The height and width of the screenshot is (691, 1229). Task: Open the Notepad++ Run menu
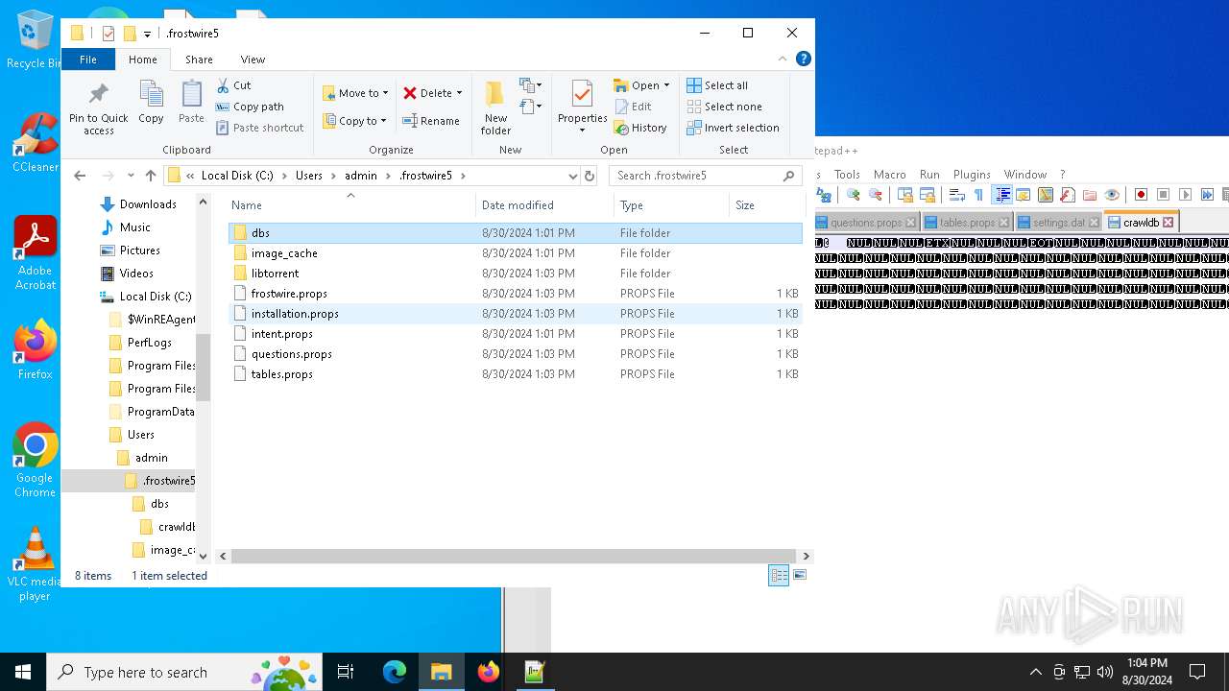929,175
